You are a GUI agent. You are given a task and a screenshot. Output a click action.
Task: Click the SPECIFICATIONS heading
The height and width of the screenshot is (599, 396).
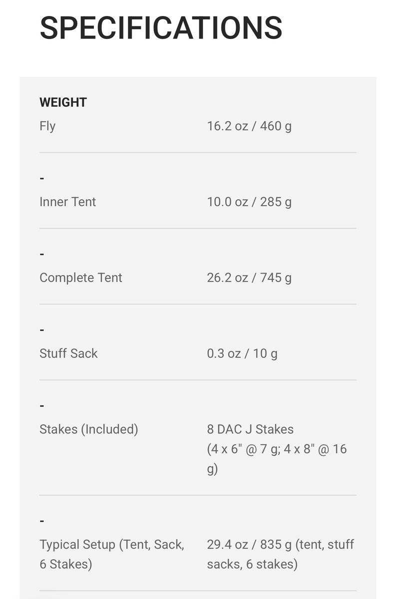[x=161, y=27]
